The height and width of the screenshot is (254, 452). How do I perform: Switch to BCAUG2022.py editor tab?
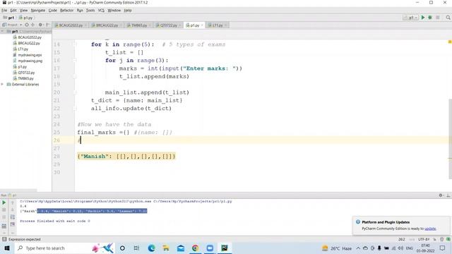tap(70, 25)
